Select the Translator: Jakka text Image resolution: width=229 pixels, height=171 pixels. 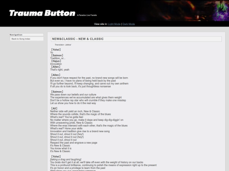point(63,45)
